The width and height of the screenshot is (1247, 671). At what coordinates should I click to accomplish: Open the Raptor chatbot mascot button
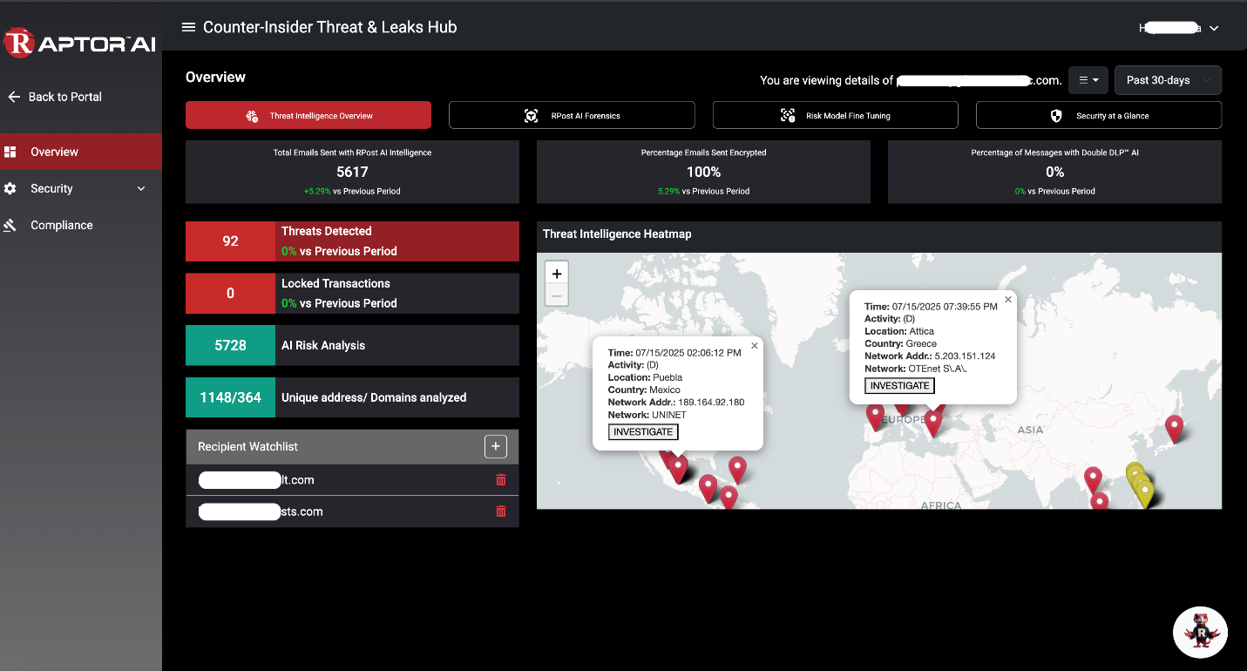tap(1200, 632)
